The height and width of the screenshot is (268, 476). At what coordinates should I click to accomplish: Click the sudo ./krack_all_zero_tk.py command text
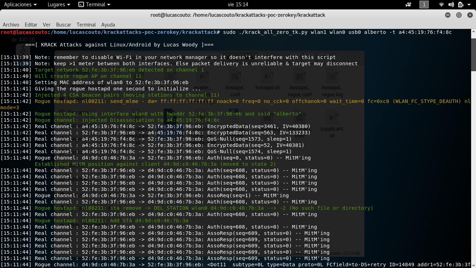337,32
